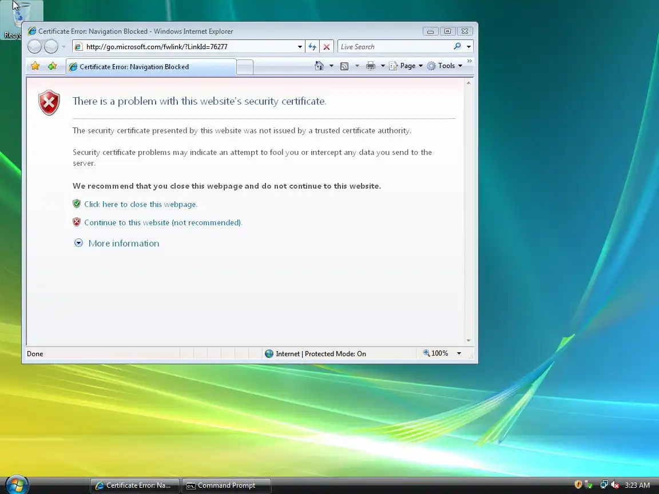Show more toolbar commands chevron
The image size is (659, 494).
click(x=470, y=61)
